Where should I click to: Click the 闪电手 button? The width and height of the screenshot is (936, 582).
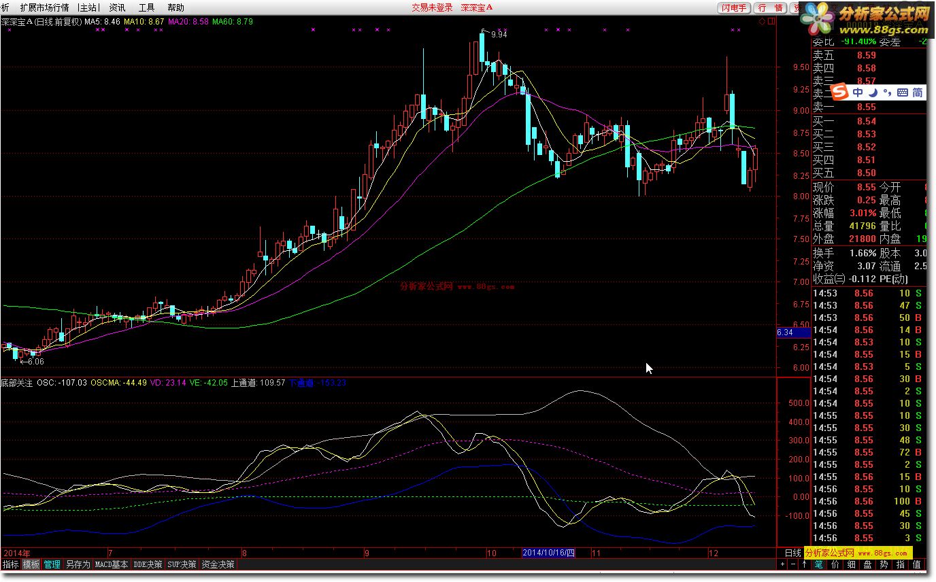pos(735,7)
